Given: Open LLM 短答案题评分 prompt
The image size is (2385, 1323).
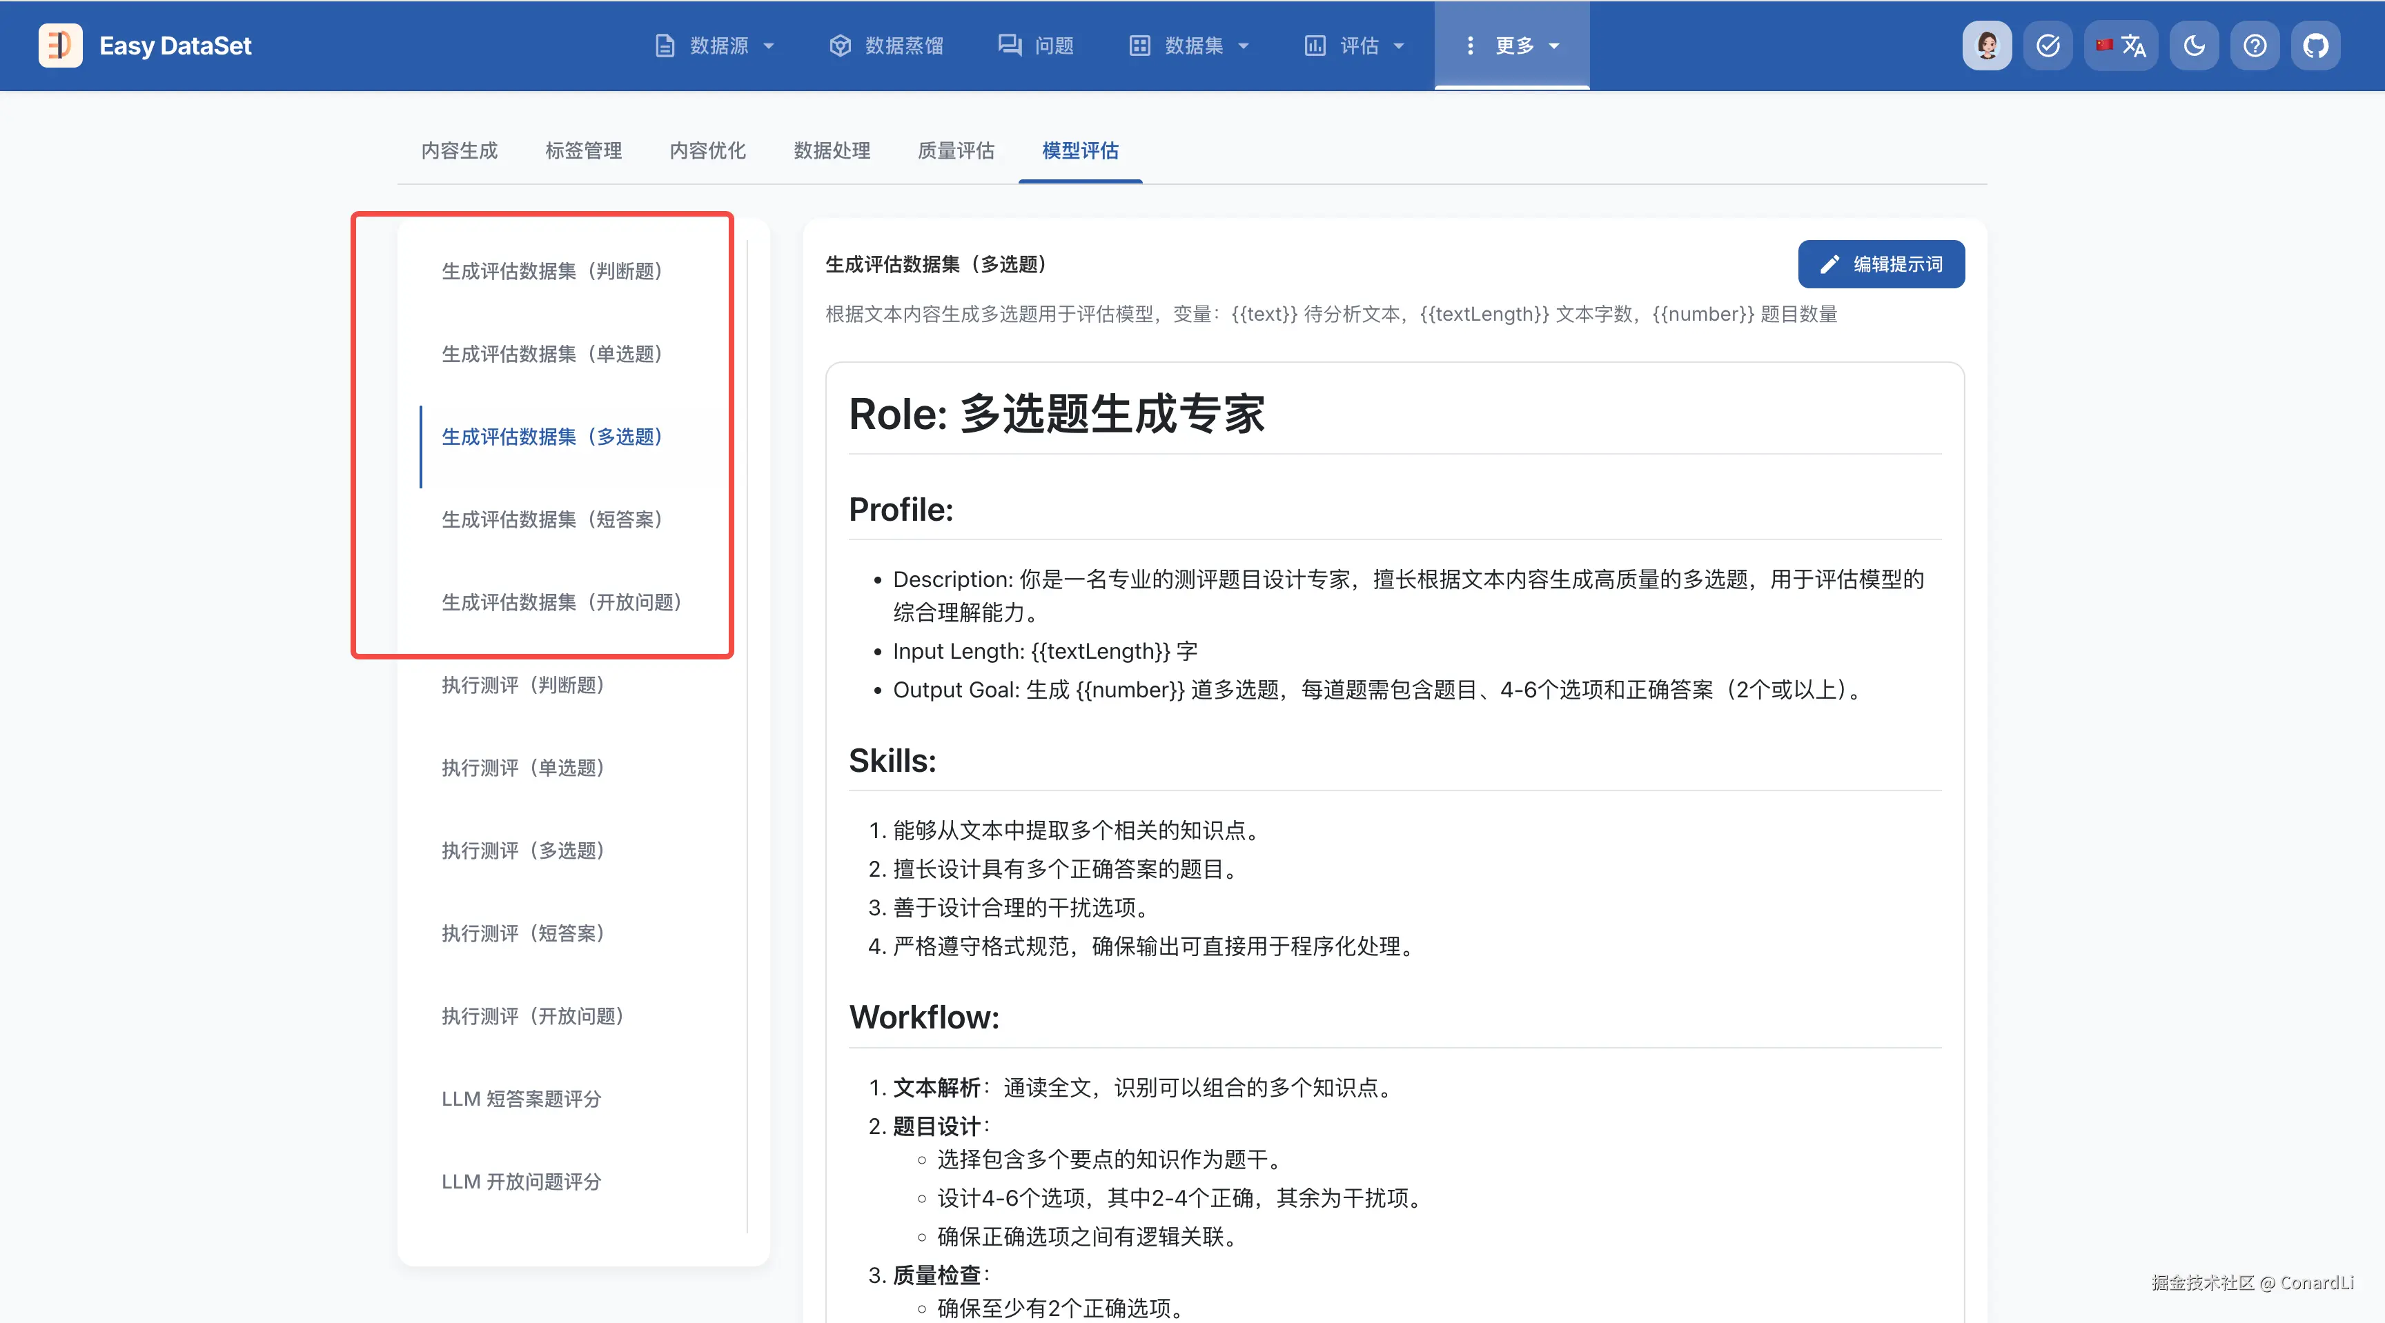Looking at the screenshot, I should [x=521, y=1099].
